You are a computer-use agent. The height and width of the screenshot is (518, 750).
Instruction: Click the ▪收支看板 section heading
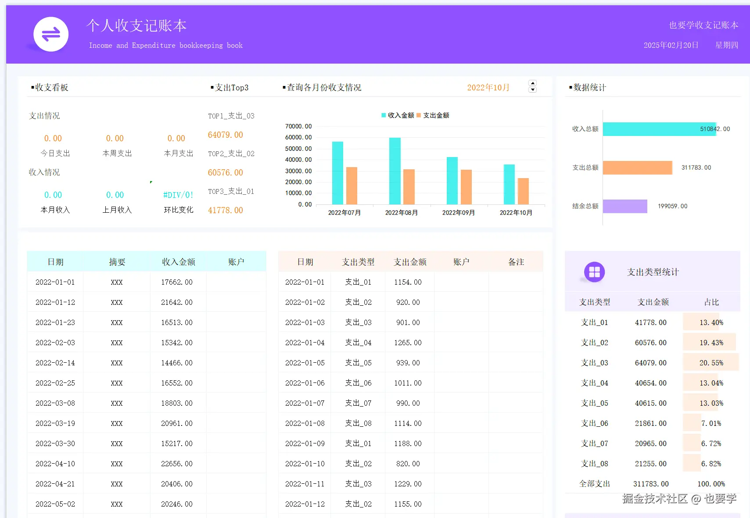pos(50,87)
